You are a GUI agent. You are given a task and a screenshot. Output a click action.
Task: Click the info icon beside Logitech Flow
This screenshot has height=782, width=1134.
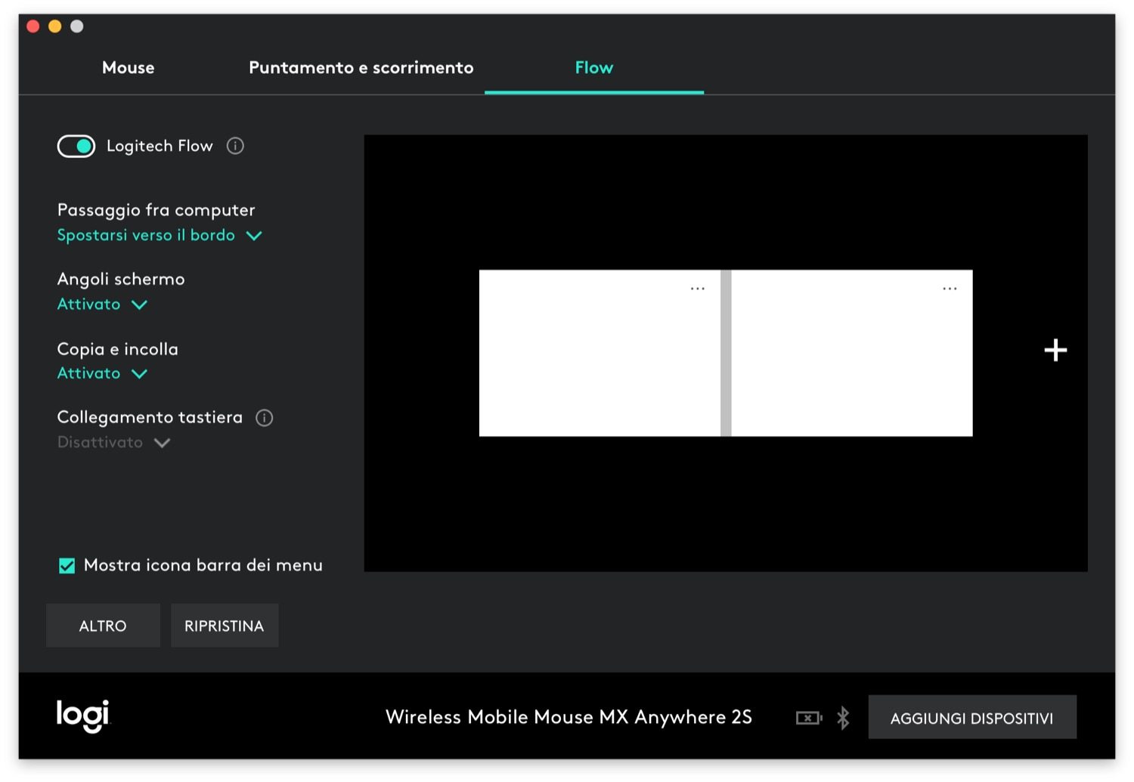pos(235,146)
